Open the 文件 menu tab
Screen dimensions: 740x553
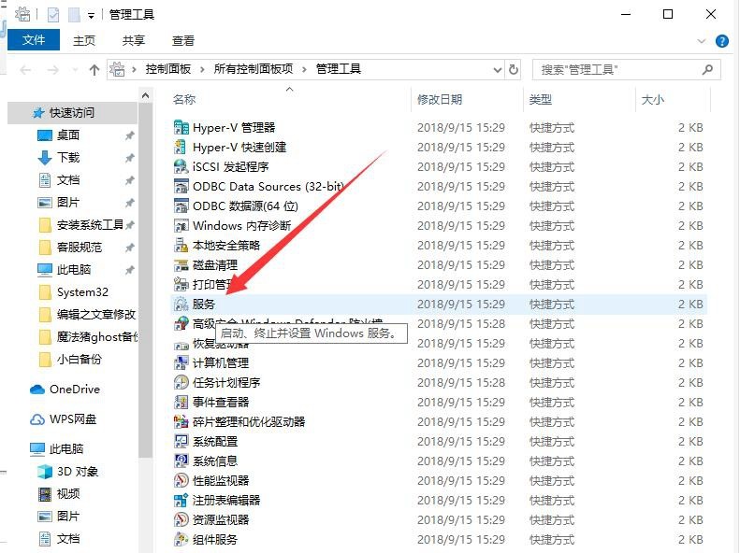(x=34, y=40)
